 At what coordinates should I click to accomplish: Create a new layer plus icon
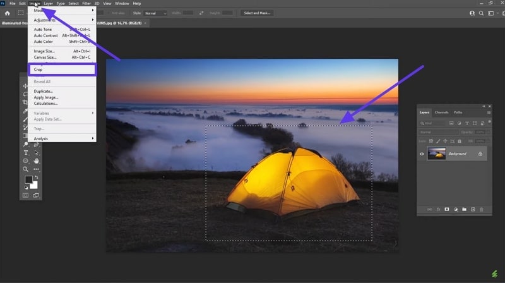point(473,210)
